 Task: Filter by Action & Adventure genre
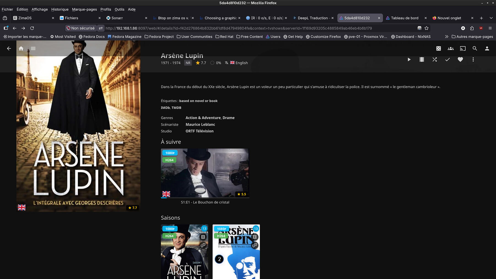[203, 118]
